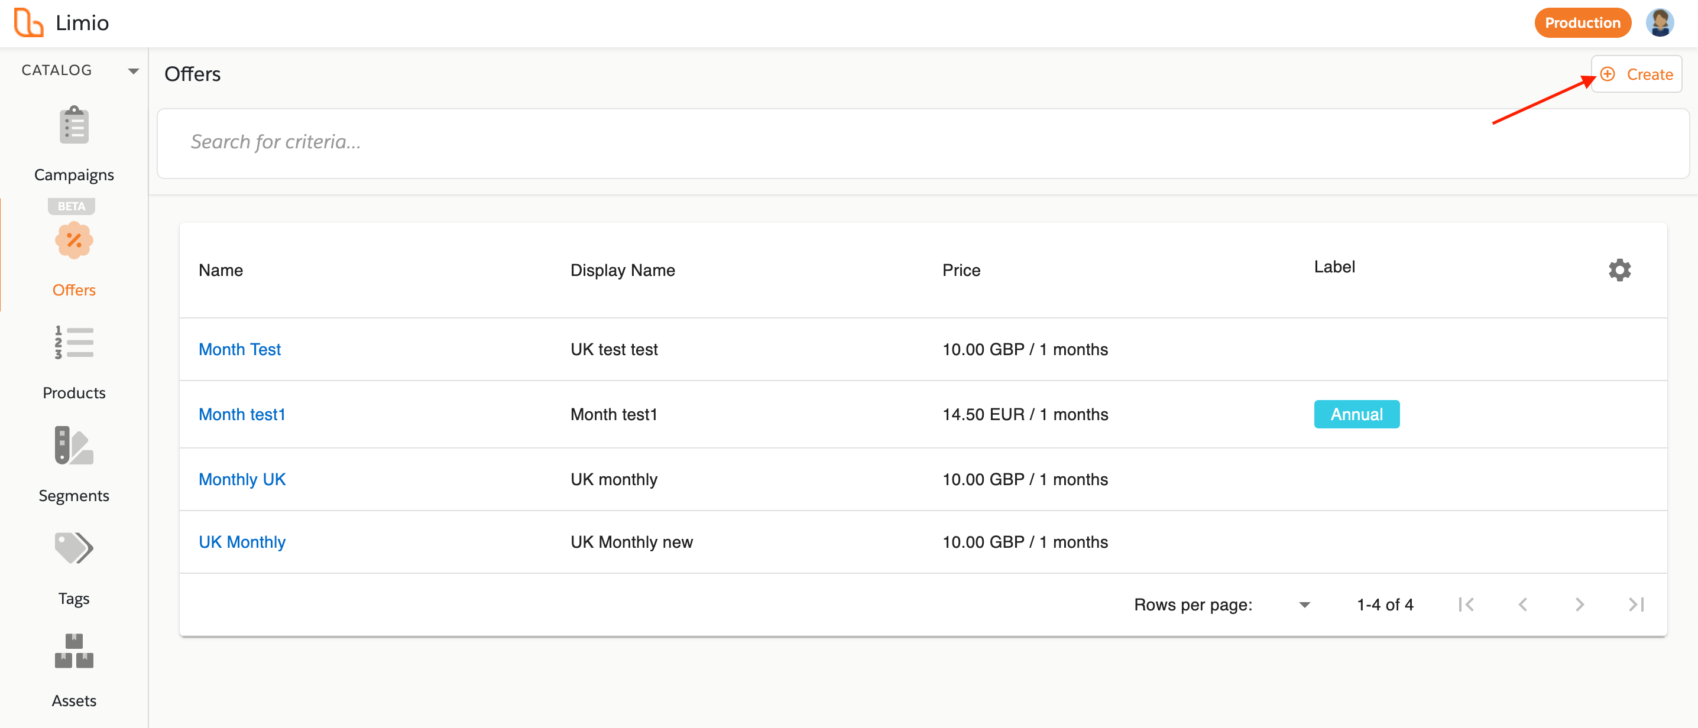Go to the previous page arrow
Viewport: 1698px width, 728px height.
click(1522, 604)
